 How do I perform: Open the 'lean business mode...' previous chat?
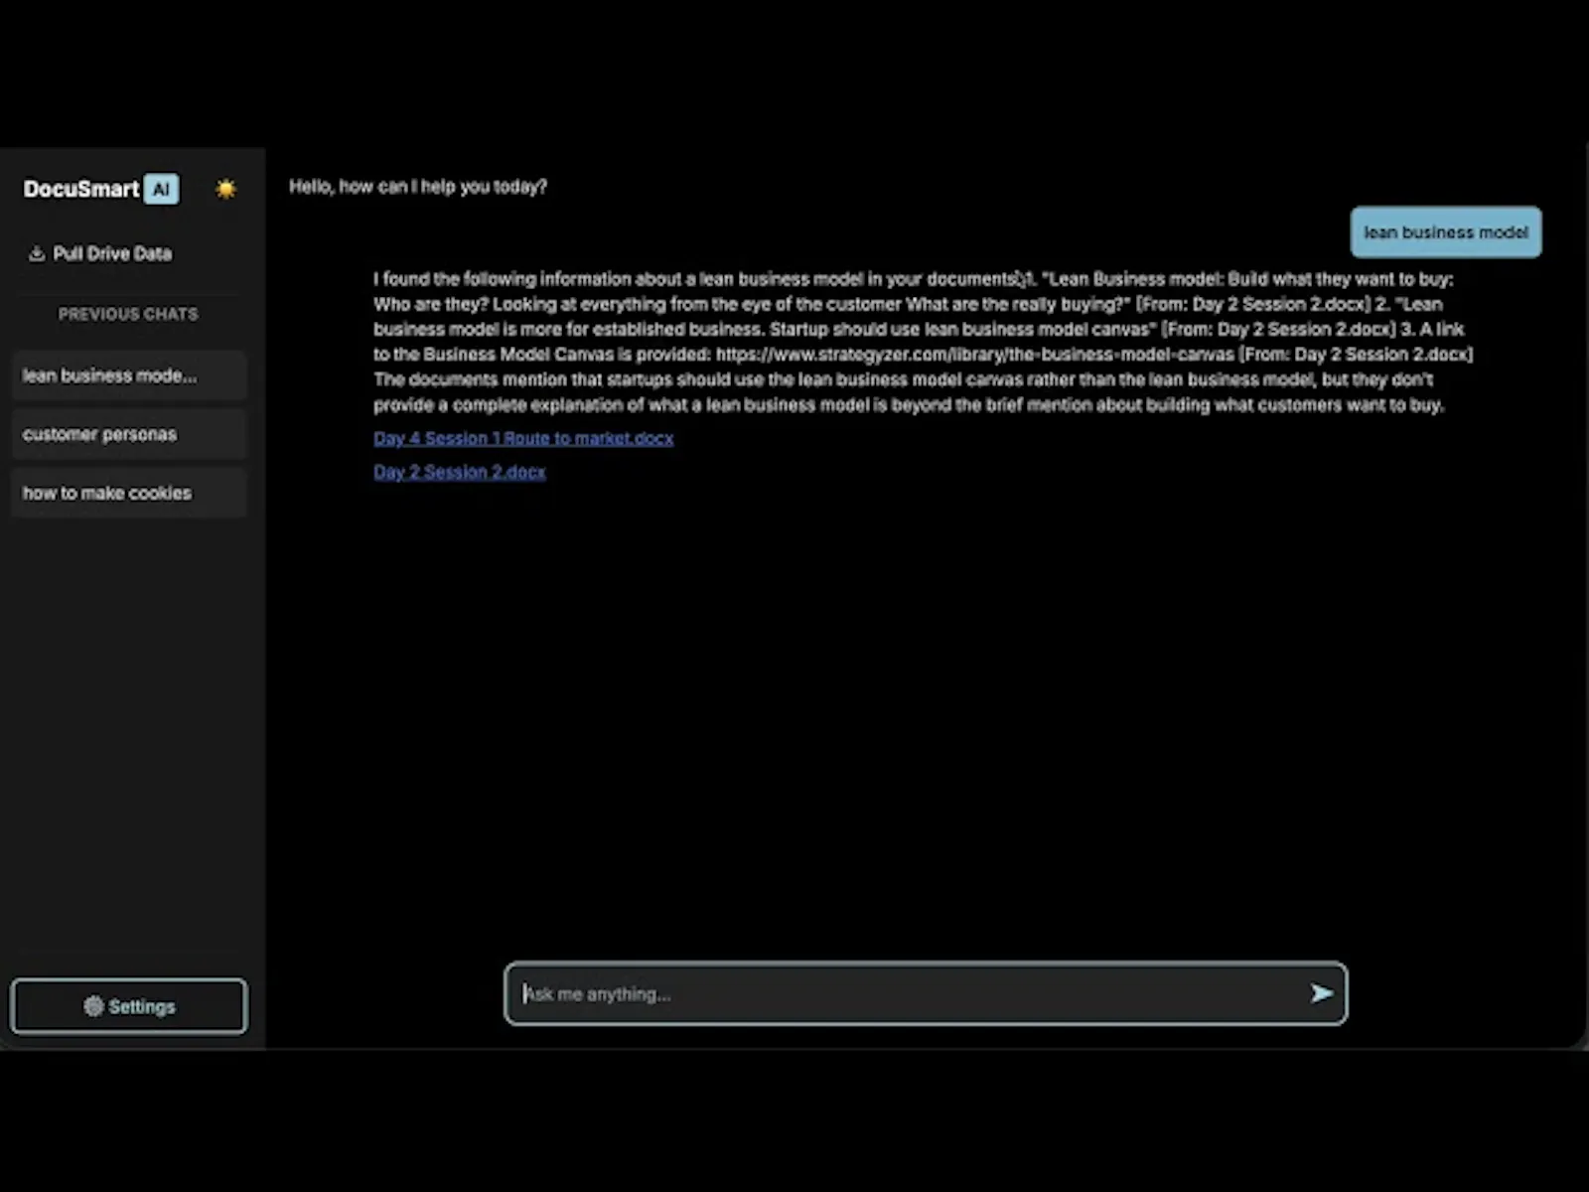[129, 375]
